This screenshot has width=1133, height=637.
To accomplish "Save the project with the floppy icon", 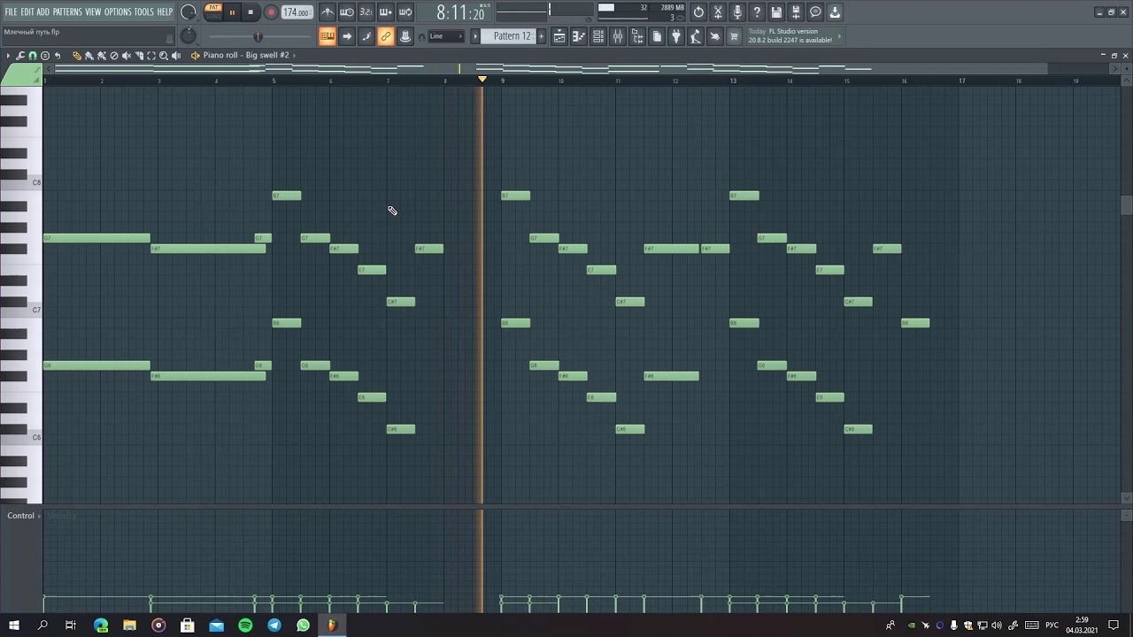I will coord(776,12).
